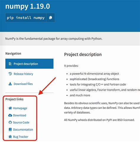The height and width of the screenshot is (142, 140).
Task: Click the cloud download icon in Project links
Action: click(10, 115)
